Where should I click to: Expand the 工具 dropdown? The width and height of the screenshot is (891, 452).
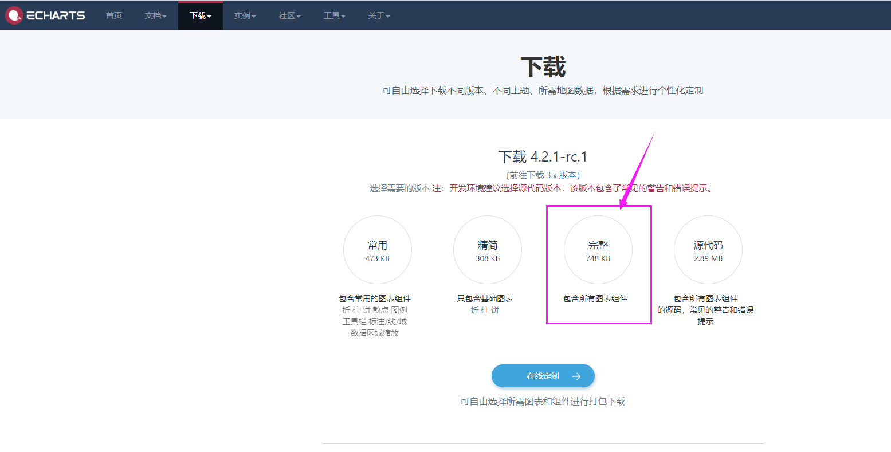click(334, 15)
